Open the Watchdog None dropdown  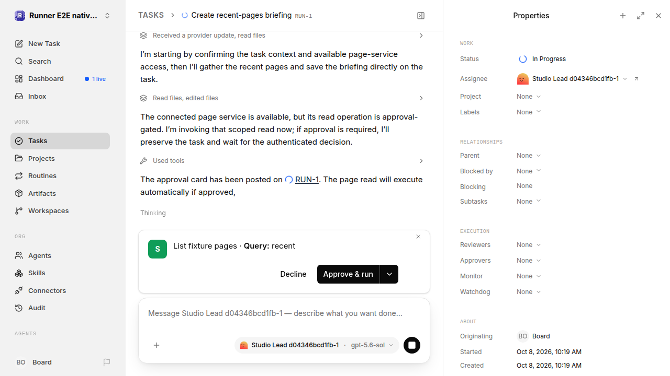[529, 292]
